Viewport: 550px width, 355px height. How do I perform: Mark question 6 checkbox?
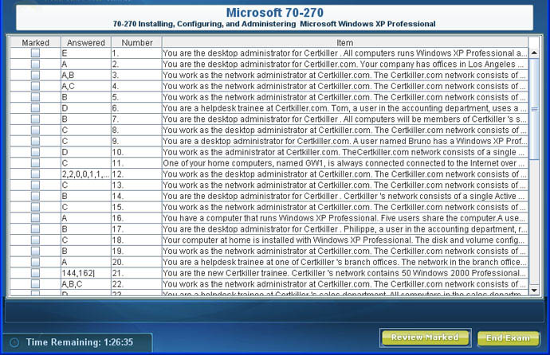[x=35, y=107]
